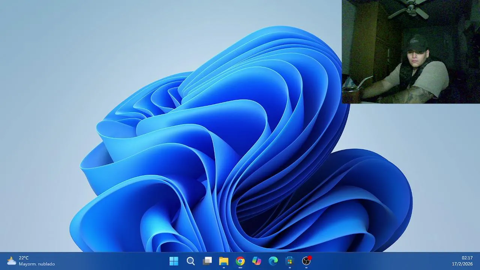
Task: Open the clock and date showing 02:17
Action: coord(462,261)
